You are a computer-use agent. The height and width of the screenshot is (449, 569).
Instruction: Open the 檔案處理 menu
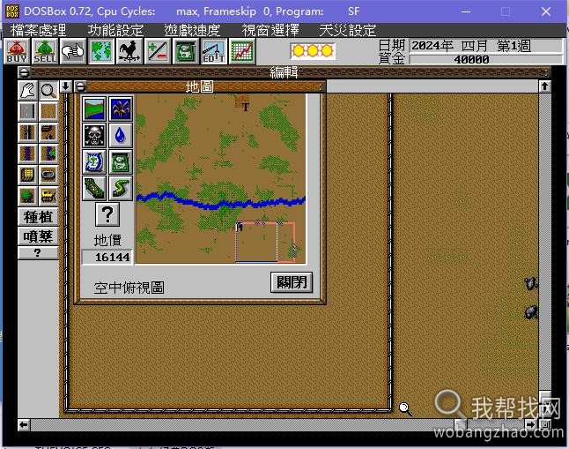click(39, 30)
